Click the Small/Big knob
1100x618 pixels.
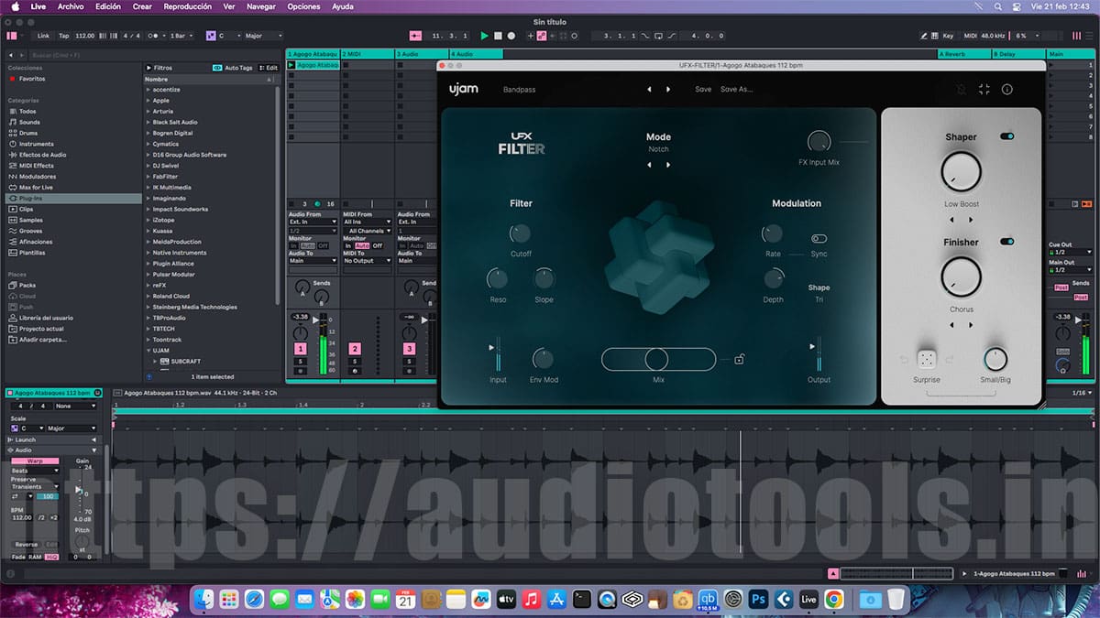click(x=995, y=359)
